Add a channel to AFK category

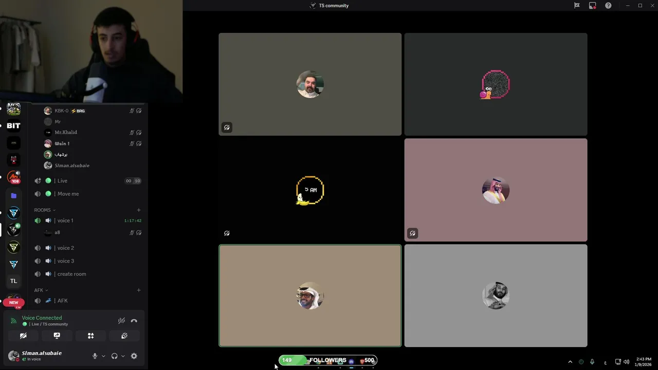click(x=139, y=290)
